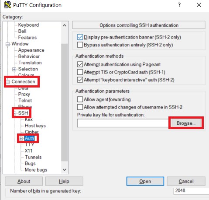Screen dimensions: 209x200
Task: Click Browse to choose private key file
Action: coord(186,123)
